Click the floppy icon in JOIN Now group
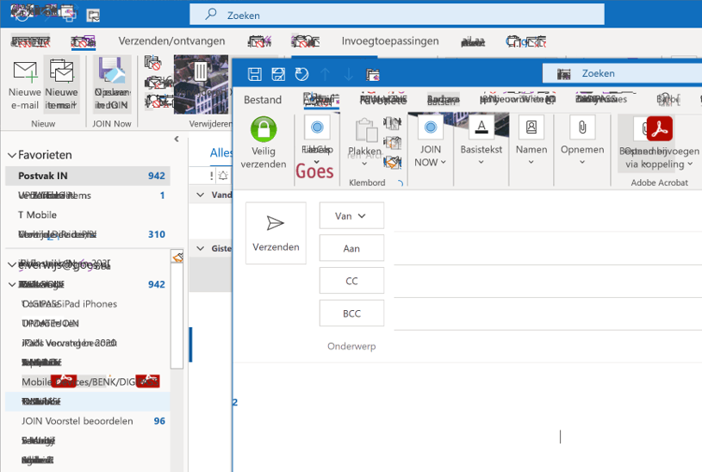702x472 pixels. [x=112, y=71]
